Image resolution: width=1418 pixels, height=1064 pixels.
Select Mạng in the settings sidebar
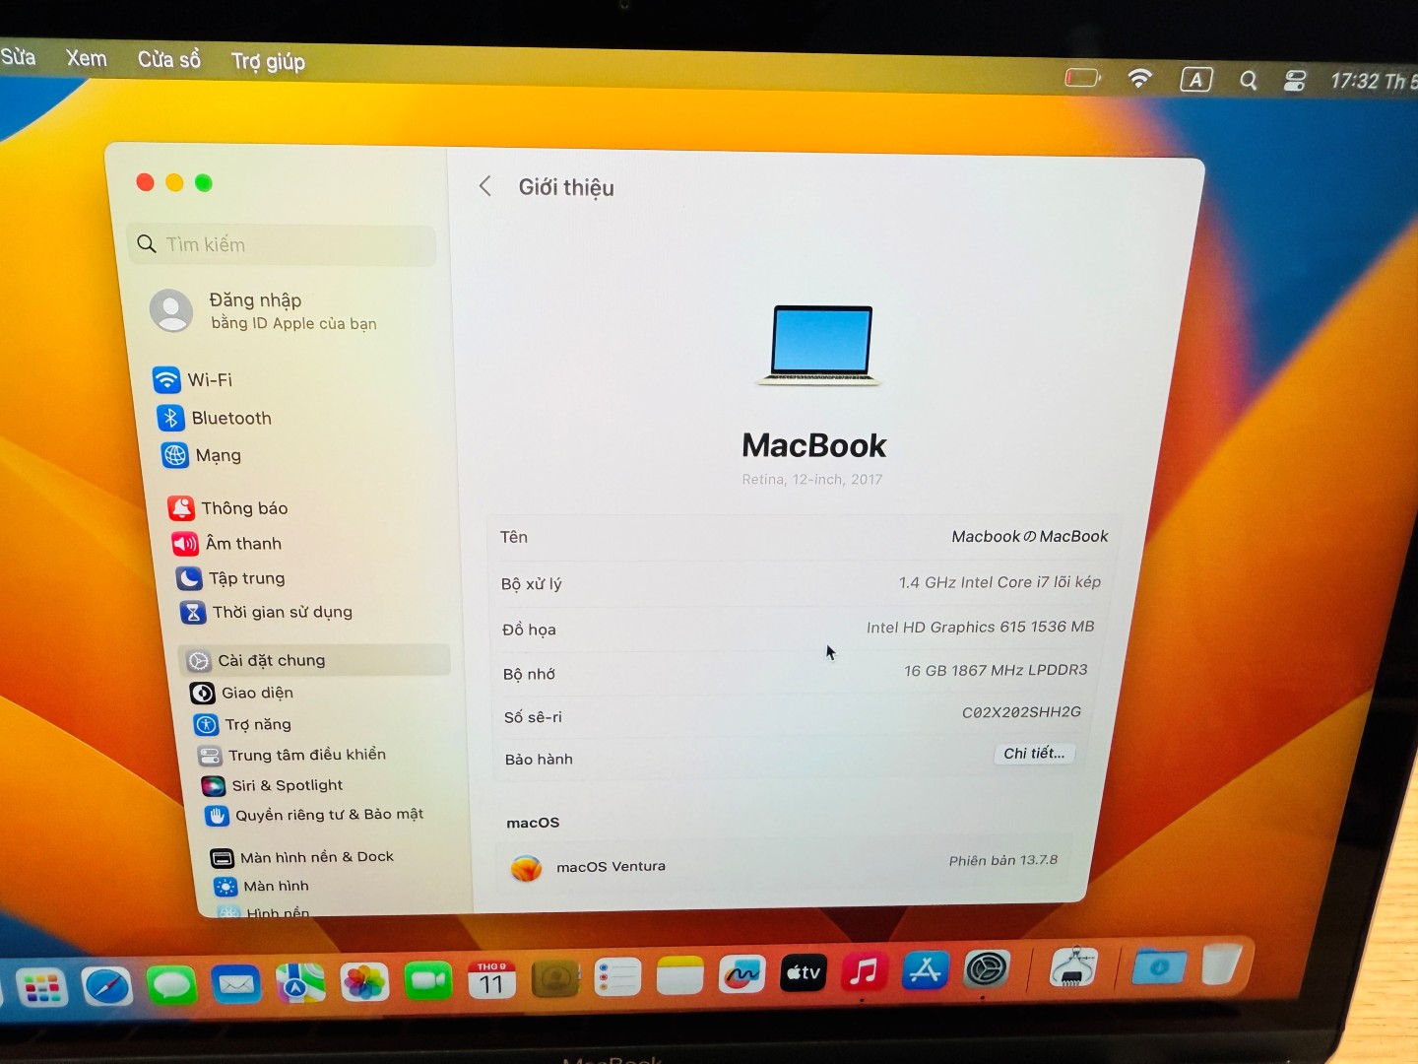tap(202, 455)
